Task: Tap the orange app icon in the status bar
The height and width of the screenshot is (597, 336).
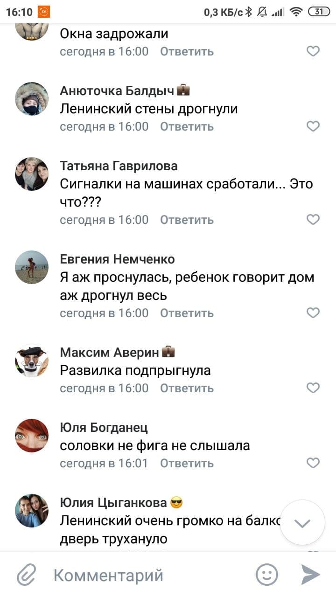Action: [x=43, y=12]
